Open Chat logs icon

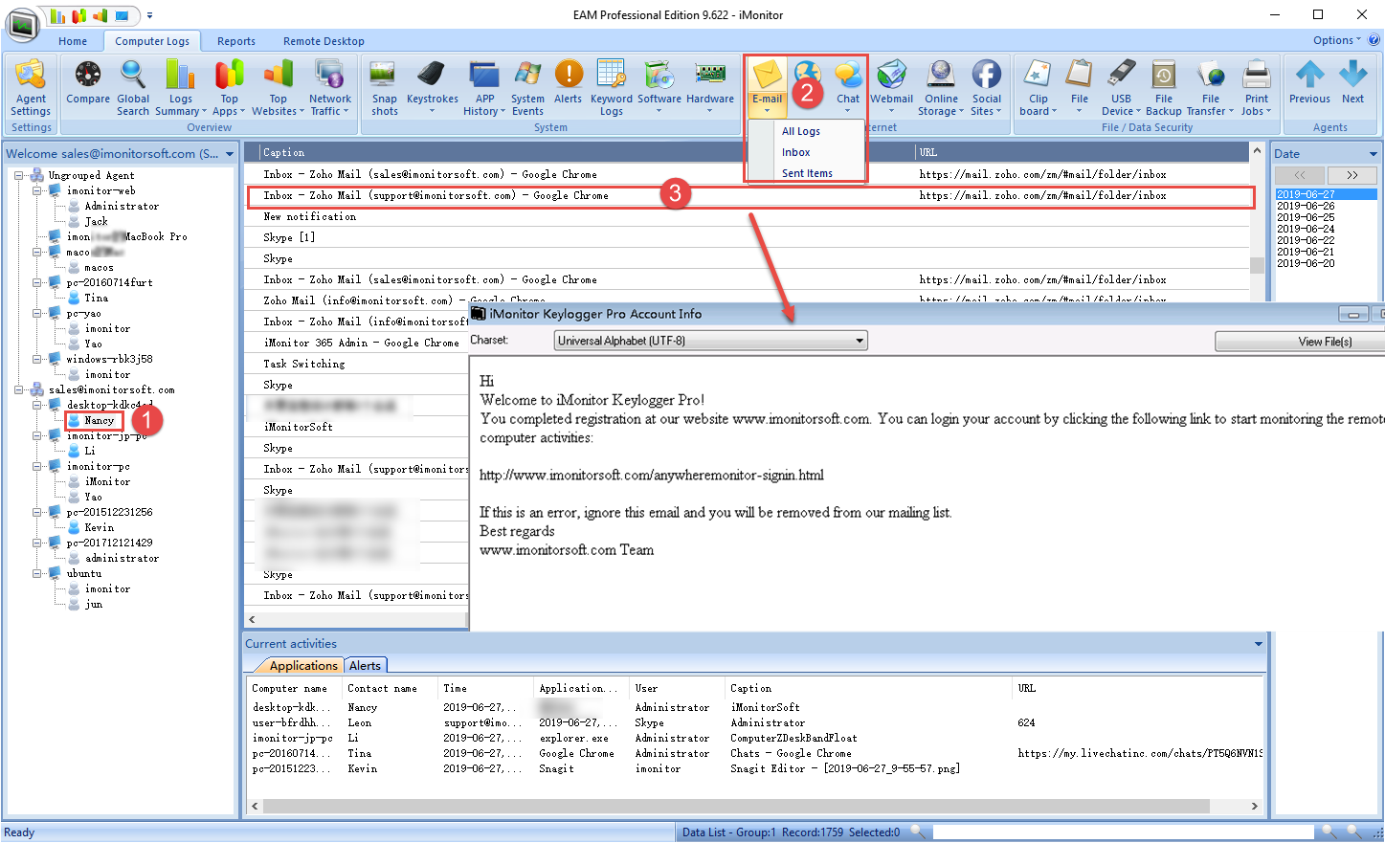848,88
